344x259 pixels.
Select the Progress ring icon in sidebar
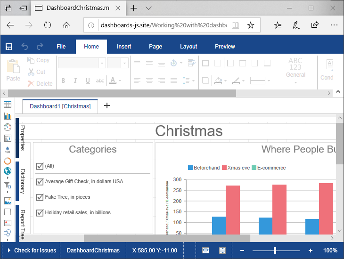pos(8,161)
